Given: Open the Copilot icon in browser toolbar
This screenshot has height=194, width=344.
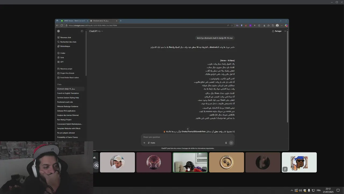Looking at the screenshot, I should click(286, 26).
